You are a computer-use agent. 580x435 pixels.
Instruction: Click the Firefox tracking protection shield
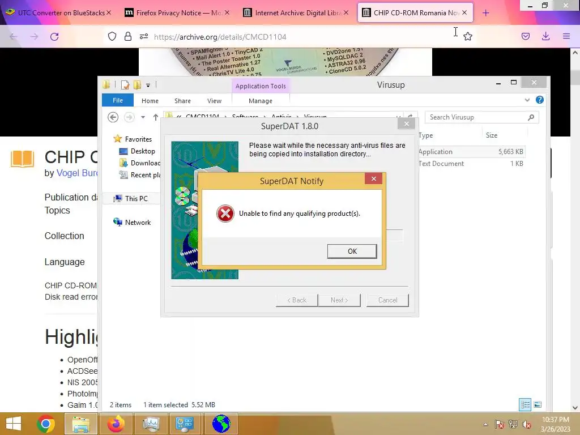[112, 36]
